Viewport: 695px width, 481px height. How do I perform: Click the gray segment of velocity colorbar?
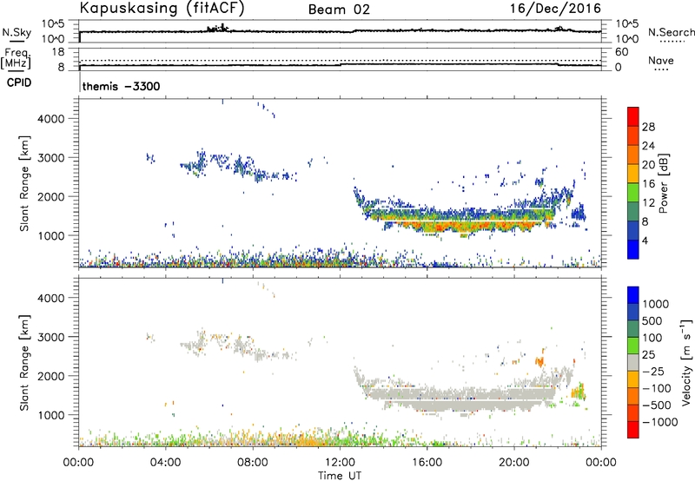coord(633,363)
